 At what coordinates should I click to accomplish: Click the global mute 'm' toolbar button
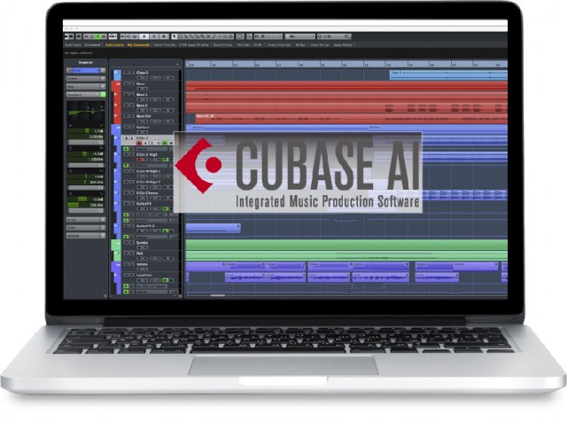click(x=86, y=36)
